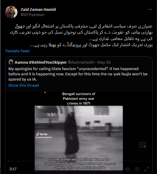
Task: Click the 2:17 remaining time label
Action: click(13, 169)
